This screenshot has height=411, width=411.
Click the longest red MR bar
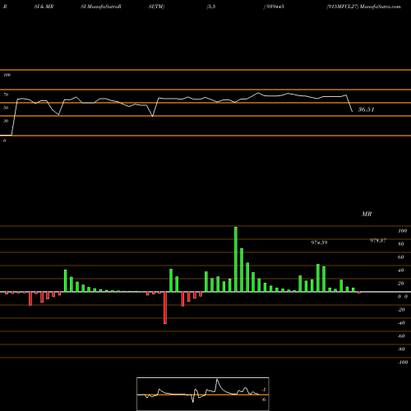[165, 307]
